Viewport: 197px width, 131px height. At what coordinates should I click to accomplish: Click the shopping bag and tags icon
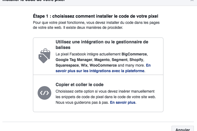(x=44, y=56)
